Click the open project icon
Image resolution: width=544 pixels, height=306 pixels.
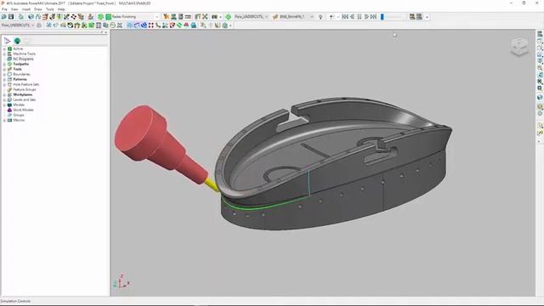[4, 17]
